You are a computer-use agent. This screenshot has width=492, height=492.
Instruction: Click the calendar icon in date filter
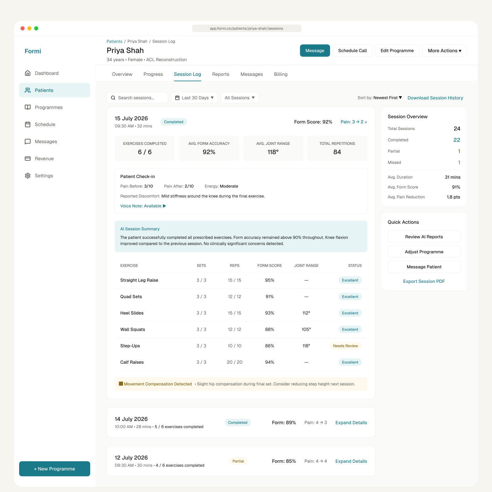coord(177,98)
